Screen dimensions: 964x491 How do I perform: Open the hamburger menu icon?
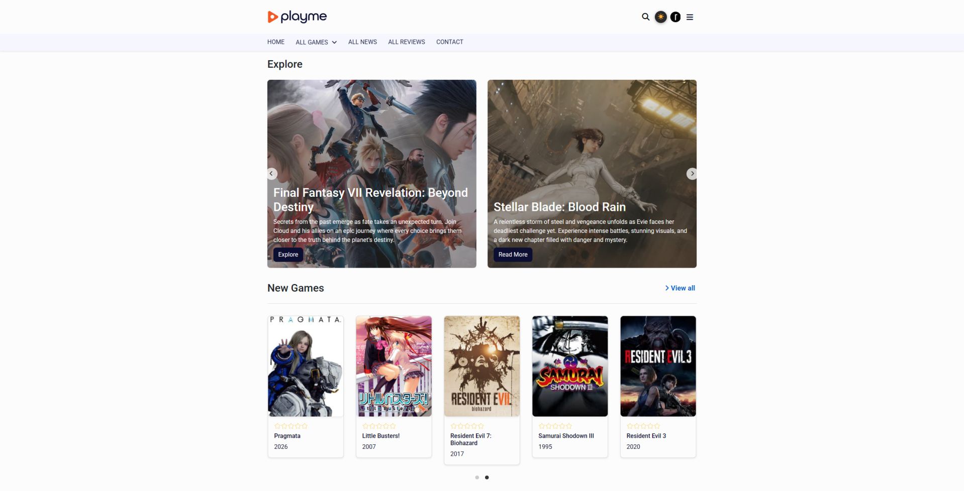point(690,17)
